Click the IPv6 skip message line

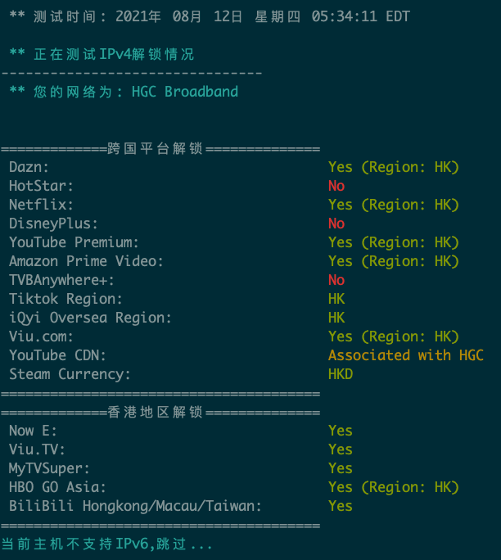[106, 544]
